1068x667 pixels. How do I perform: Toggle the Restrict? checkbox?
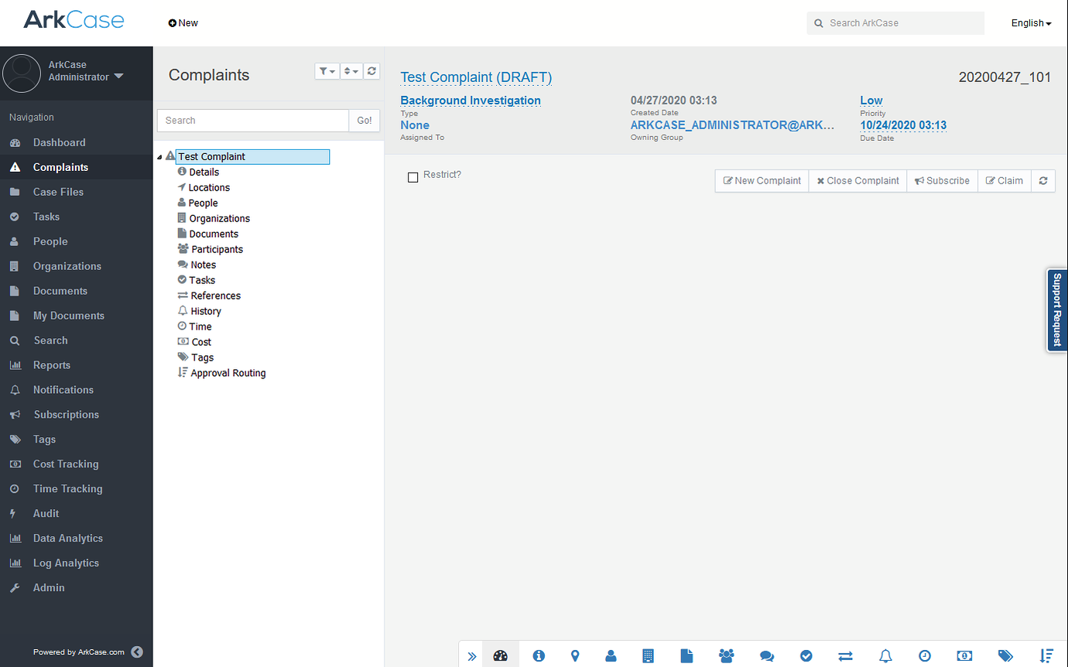point(413,177)
